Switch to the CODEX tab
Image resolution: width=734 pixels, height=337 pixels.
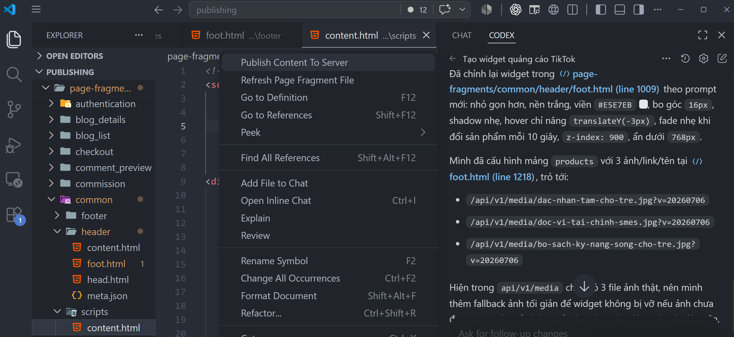click(x=502, y=35)
